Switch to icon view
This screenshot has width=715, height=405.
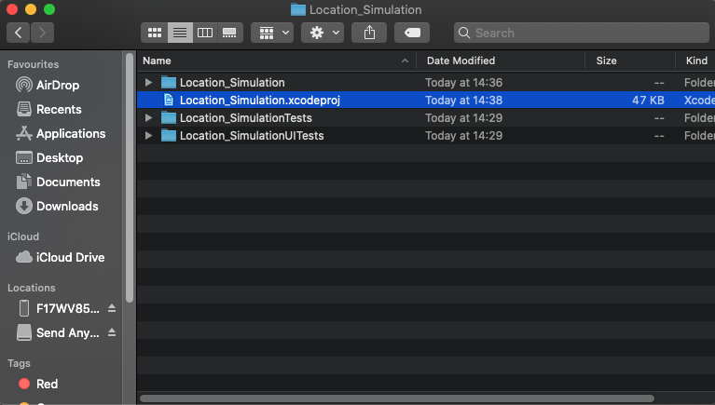[155, 33]
